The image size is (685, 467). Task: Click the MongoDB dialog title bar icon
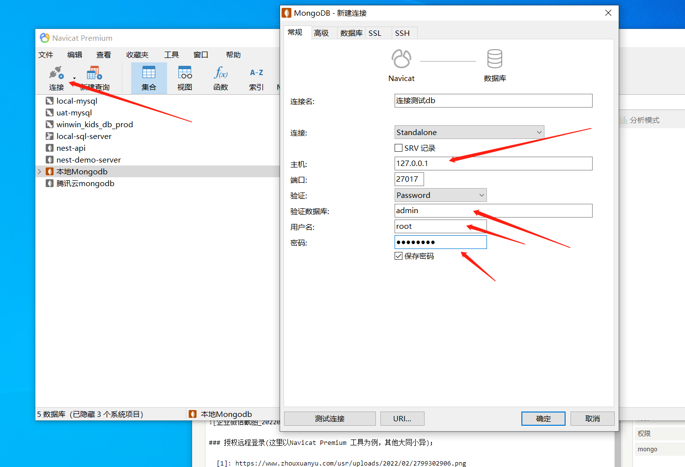(x=286, y=13)
